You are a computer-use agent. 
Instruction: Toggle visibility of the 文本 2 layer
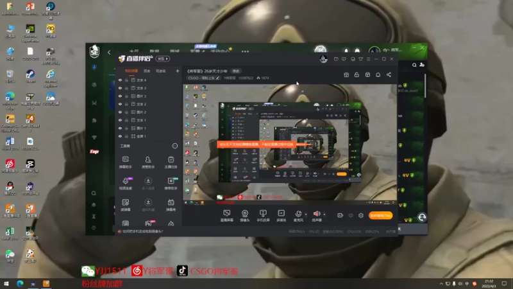pos(120,104)
